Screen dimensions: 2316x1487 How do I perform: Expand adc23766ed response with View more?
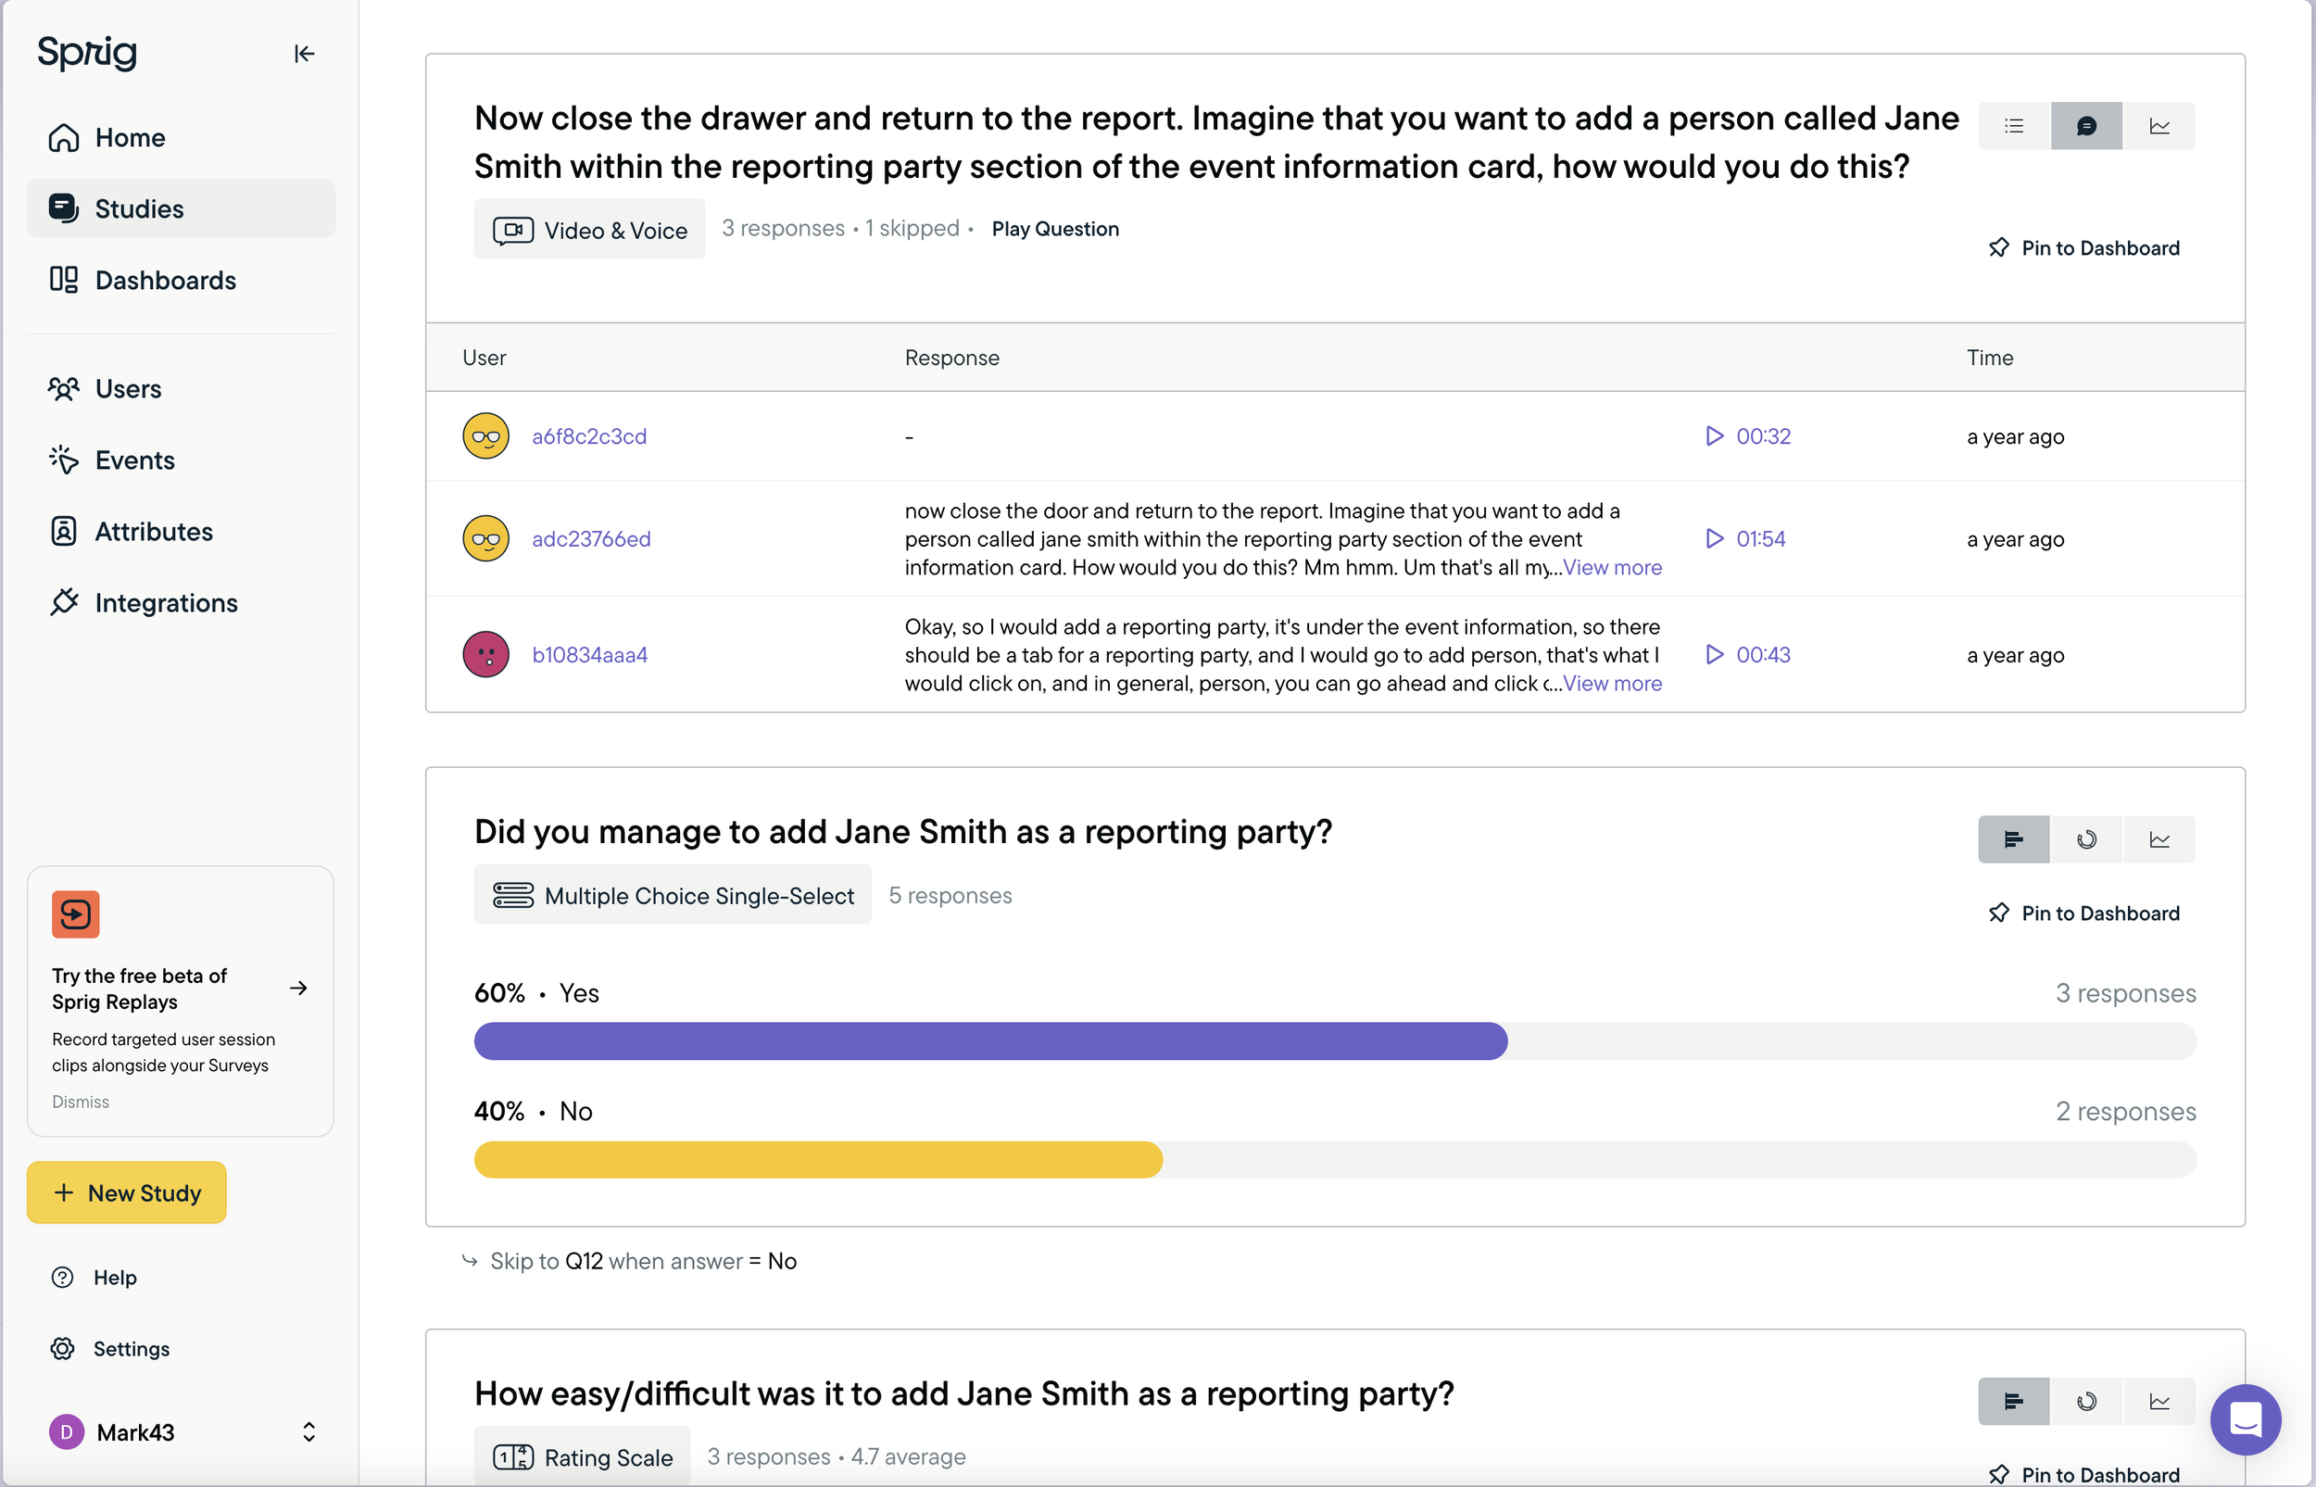[1612, 568]
